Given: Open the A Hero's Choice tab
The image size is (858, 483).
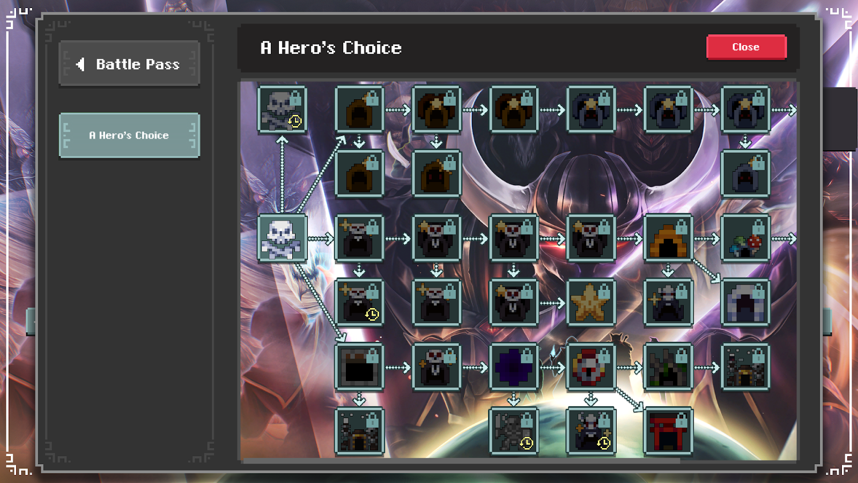Looking at the screenshot, I should 129,135.
